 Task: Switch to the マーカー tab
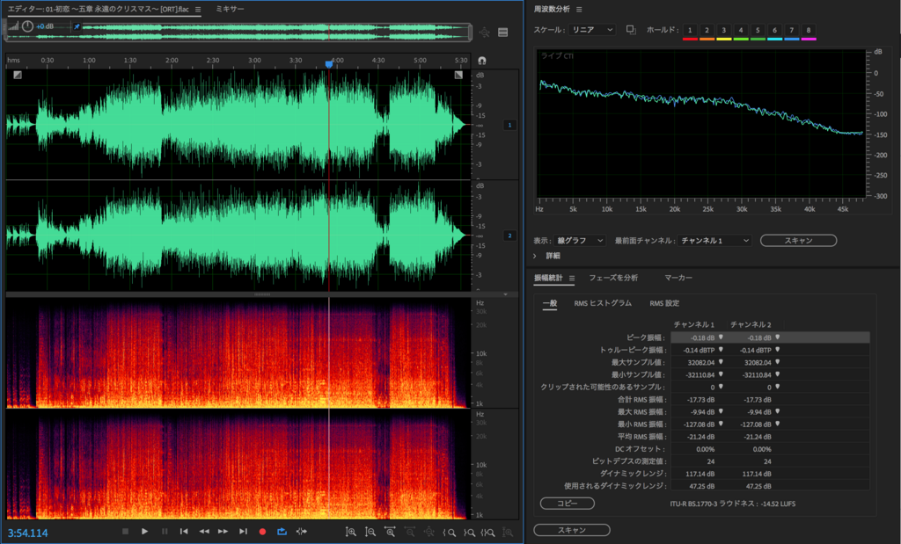(x=678, y=278)
